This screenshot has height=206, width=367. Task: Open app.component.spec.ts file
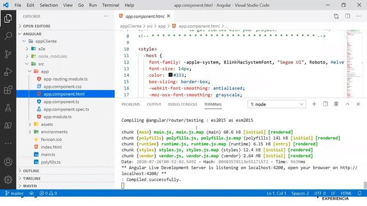click(x=67, y=109)
